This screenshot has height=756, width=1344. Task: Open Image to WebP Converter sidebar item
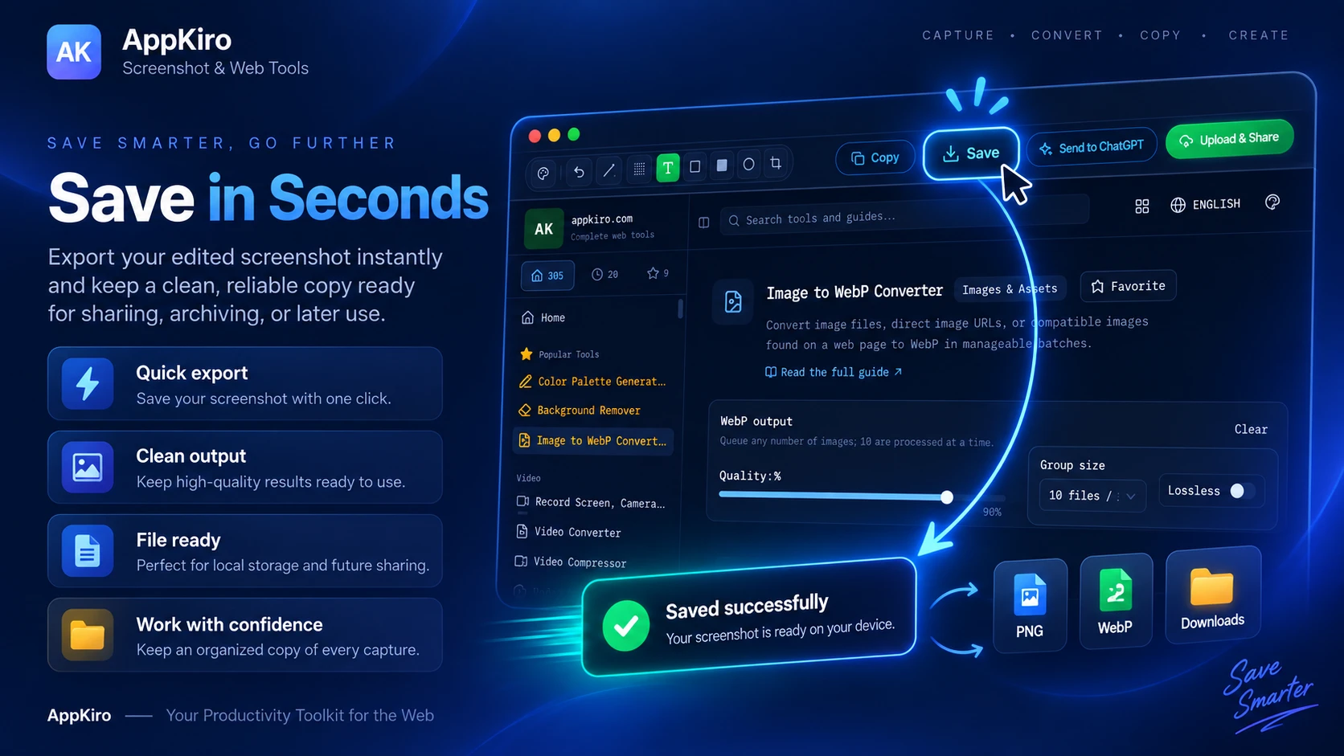pyautogui.click(x=593, y=440)
